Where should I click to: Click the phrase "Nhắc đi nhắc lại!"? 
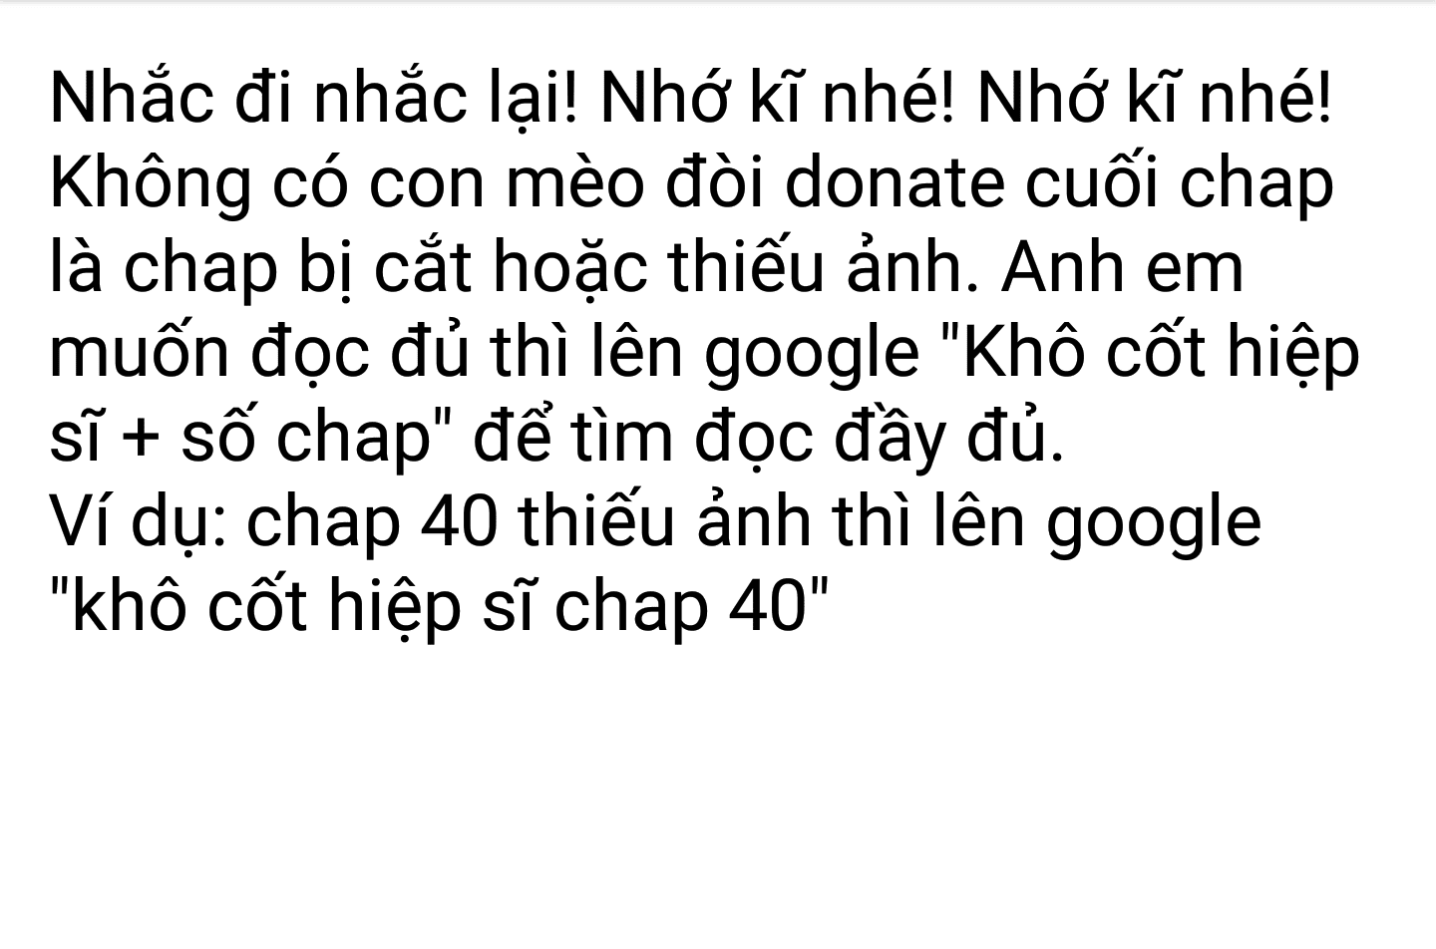(312, 101)
